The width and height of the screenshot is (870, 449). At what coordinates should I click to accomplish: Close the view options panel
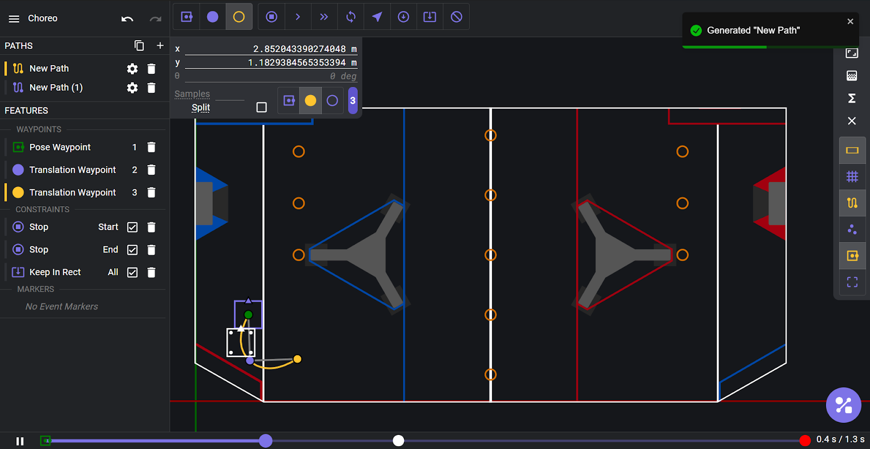point(852,121)
